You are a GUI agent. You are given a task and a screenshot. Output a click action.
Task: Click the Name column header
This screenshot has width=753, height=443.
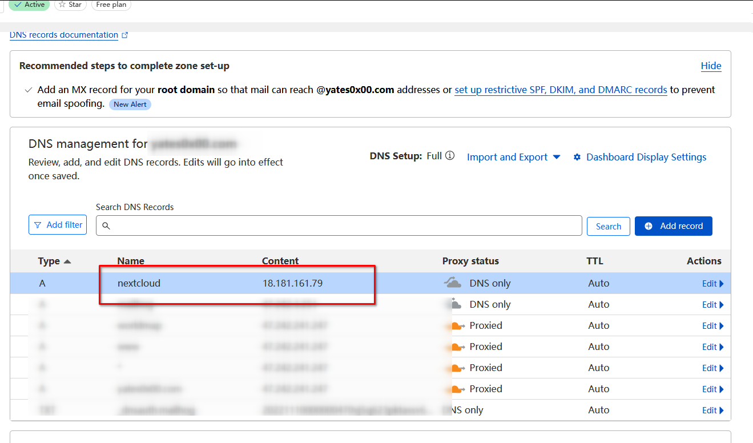[x=131, y=261]
